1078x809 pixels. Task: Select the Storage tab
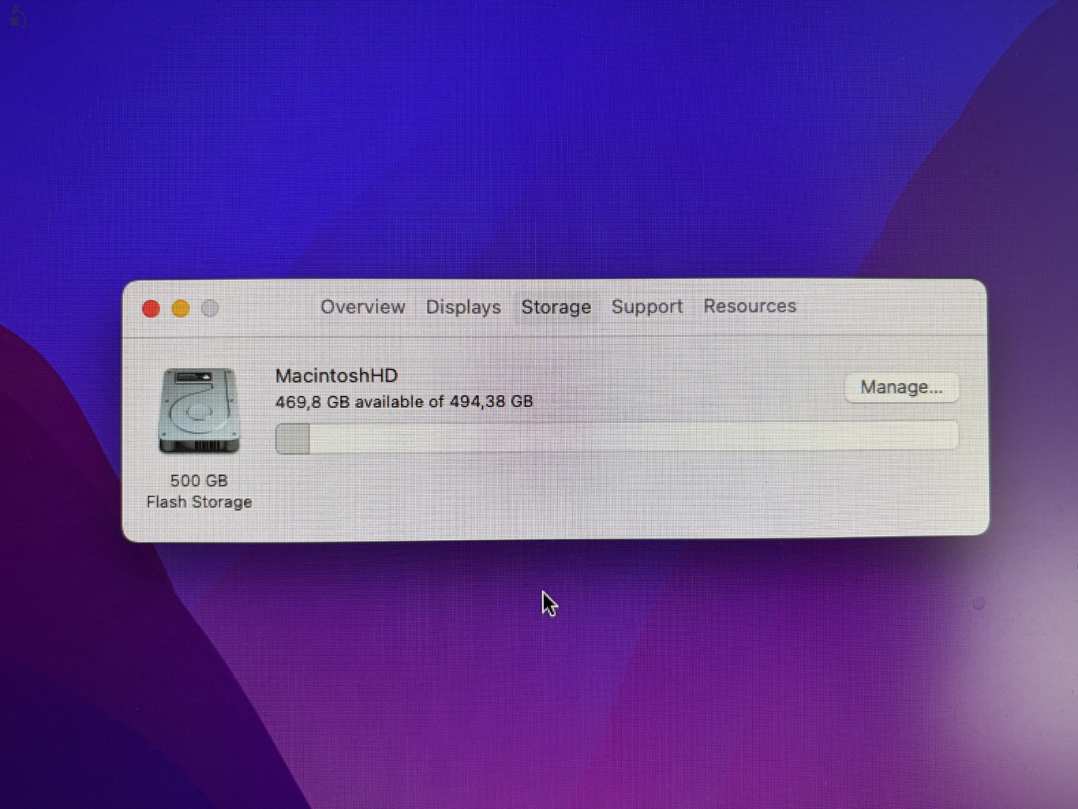point(556,307)
